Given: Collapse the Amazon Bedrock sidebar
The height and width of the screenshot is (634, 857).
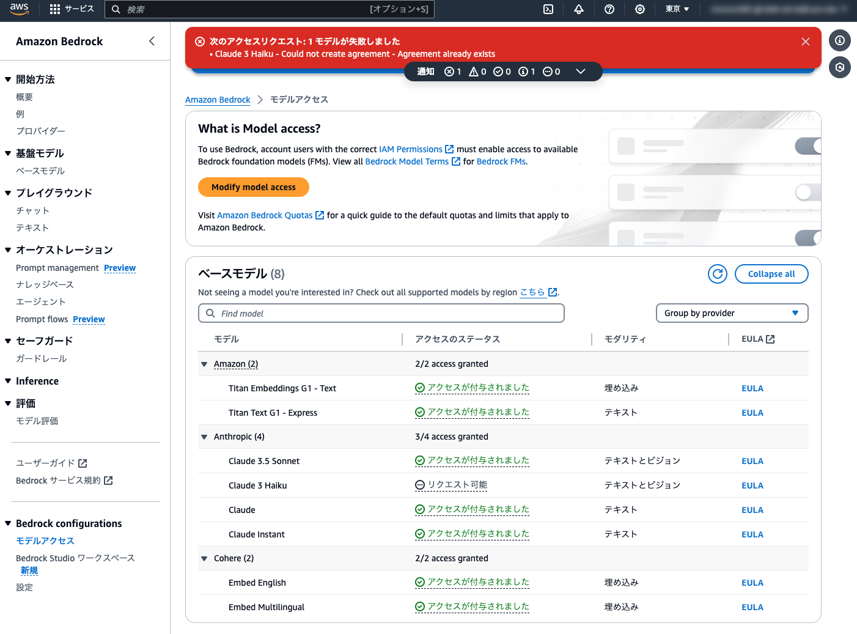Looking at the screenshot, I should pyautogui.click(x=152, y=41).
